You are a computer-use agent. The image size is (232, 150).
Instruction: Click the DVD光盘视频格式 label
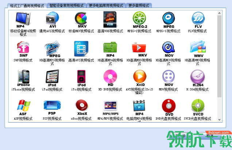pyautogui.click(x=169, y=119)
